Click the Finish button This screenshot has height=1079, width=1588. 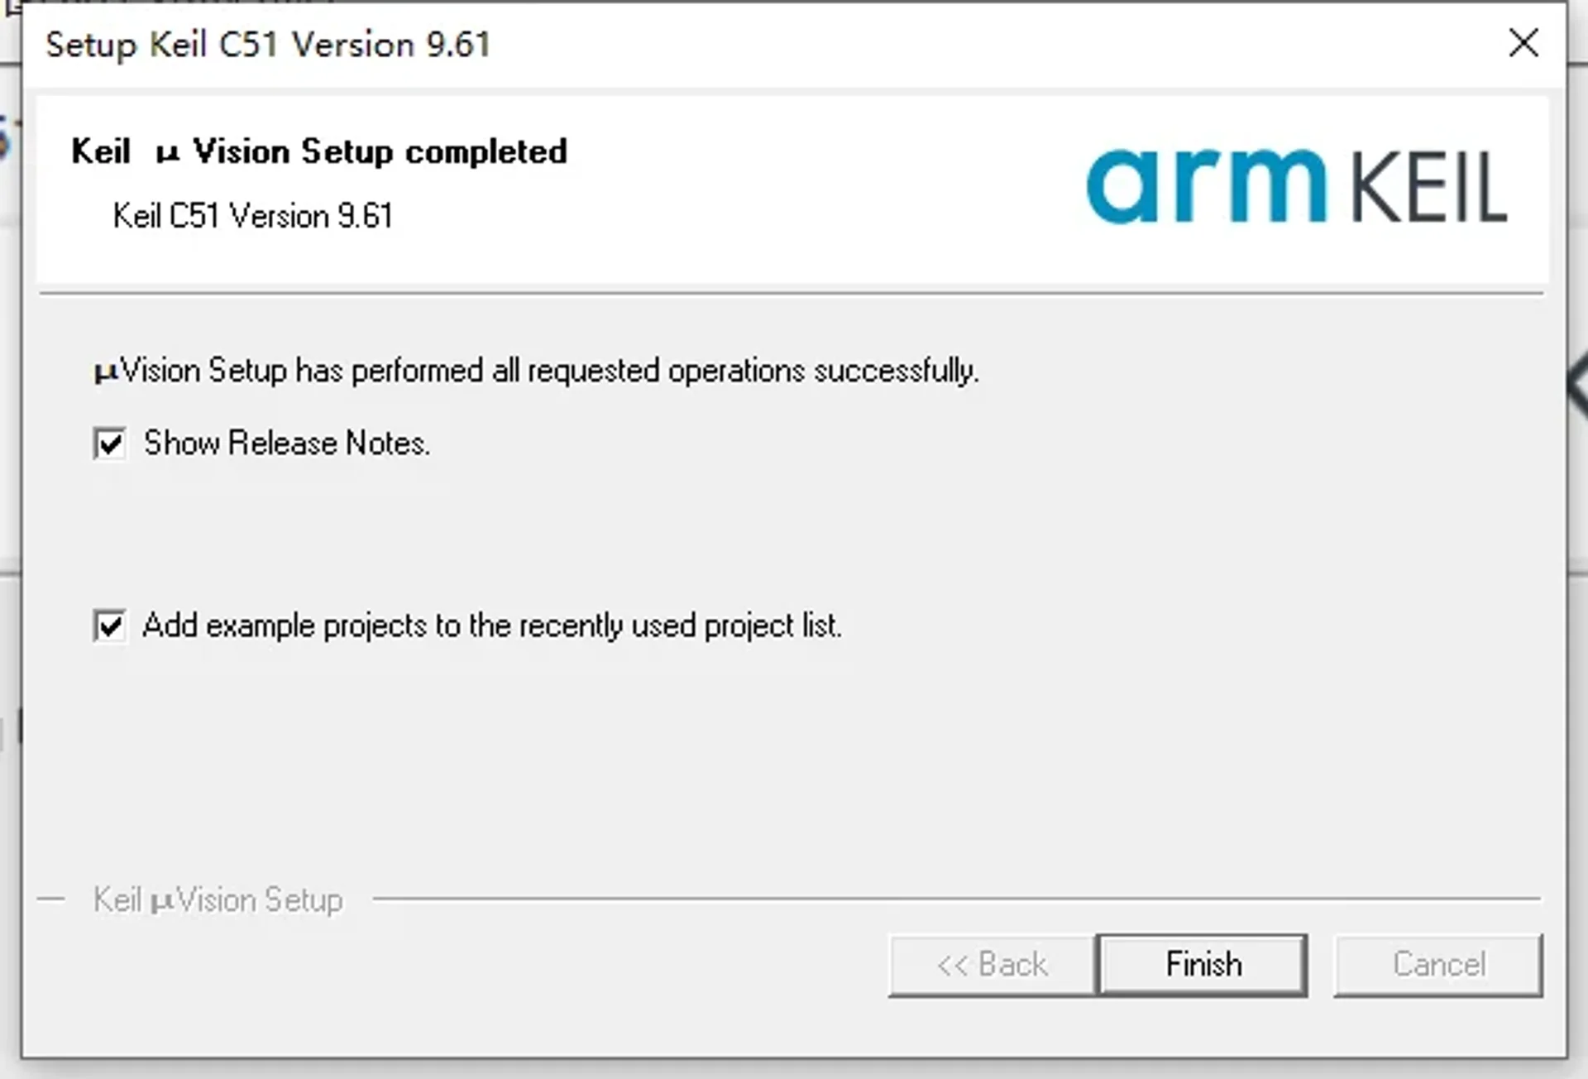[x=1203, y=965]
